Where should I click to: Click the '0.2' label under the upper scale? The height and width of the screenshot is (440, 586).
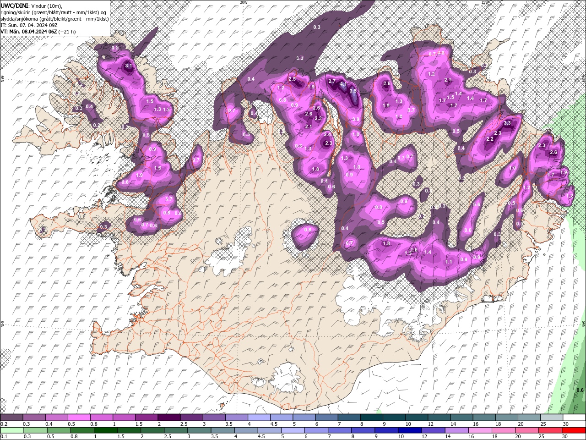(x=4, y=424)
